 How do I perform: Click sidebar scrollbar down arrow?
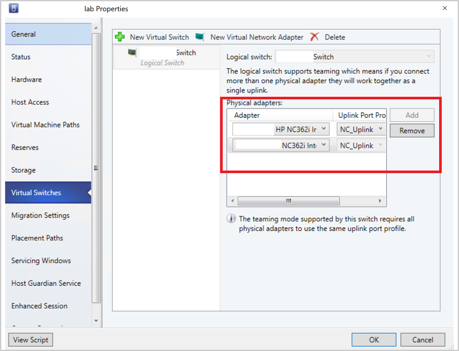[x=96, y=321]
